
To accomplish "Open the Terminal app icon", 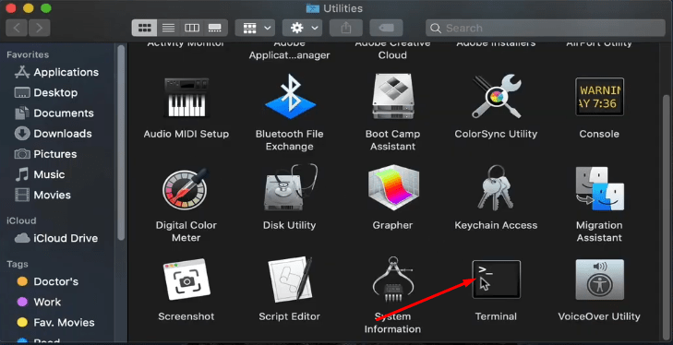I will pos(496,280).
